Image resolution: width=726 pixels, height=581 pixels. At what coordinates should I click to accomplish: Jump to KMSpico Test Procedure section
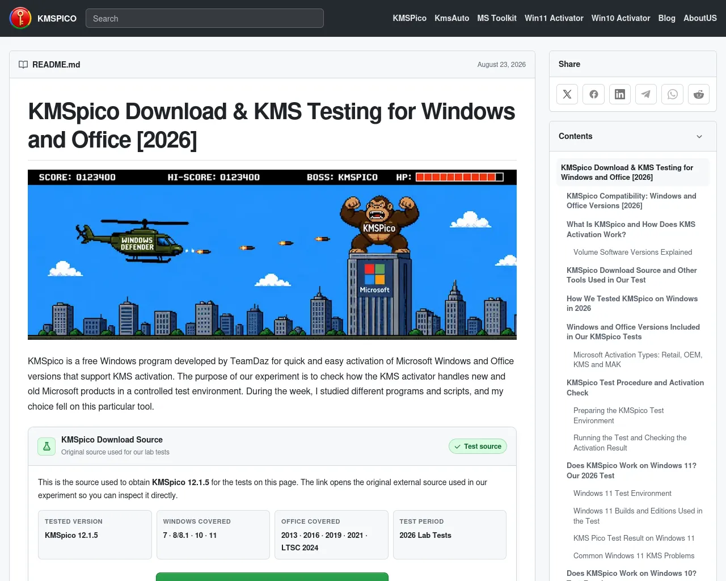pos(635,388)
